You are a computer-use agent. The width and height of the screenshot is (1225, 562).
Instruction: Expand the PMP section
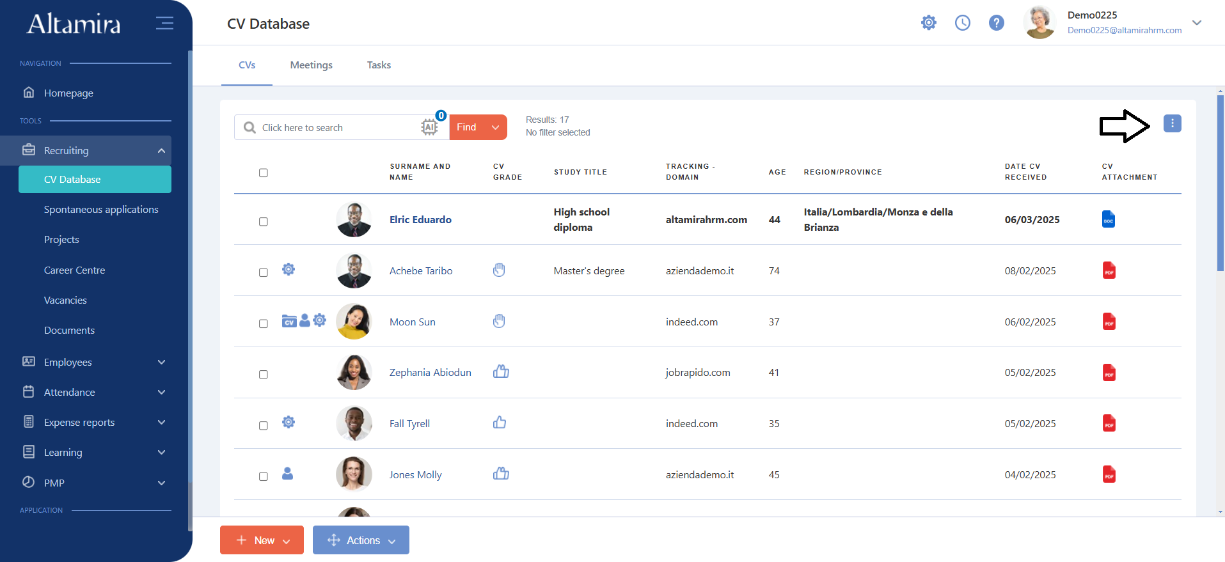point(161,483)
